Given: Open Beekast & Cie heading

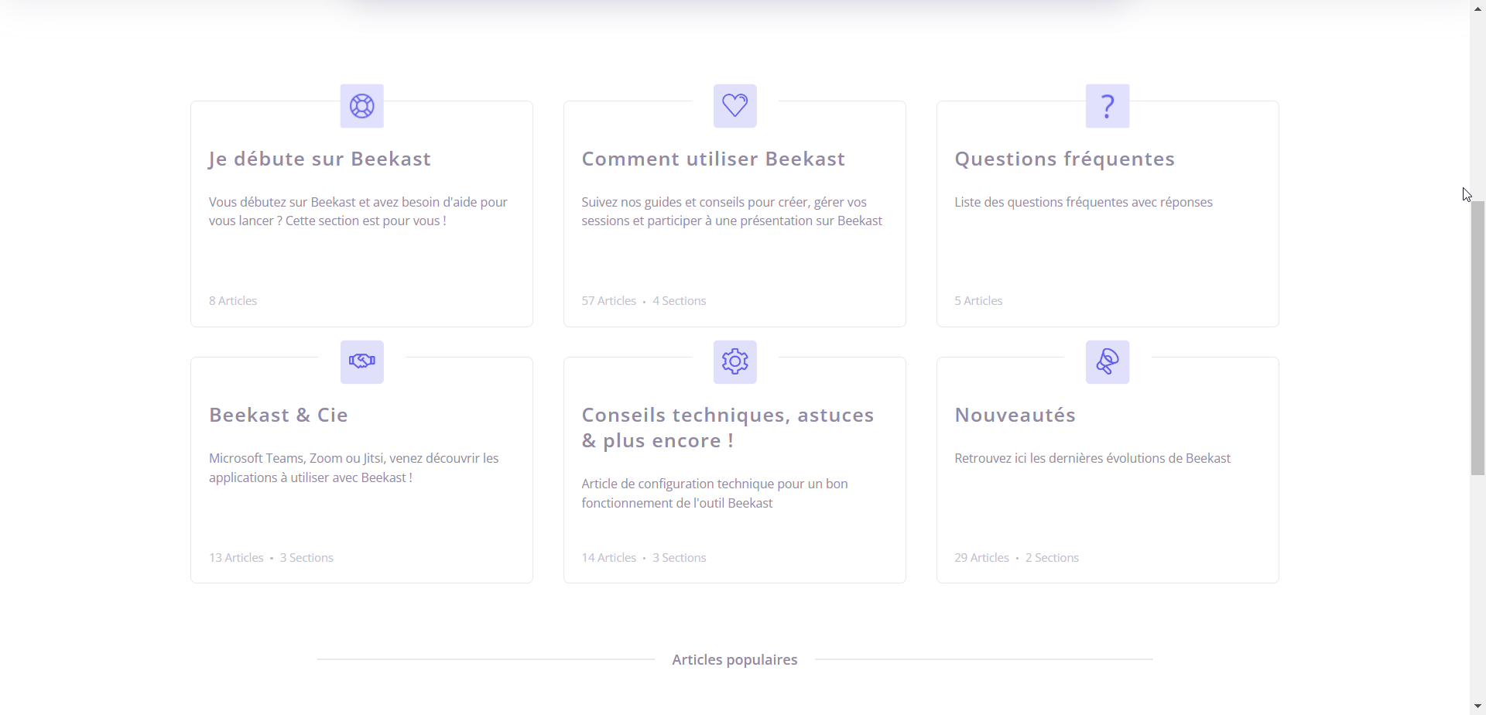Looking at the screenshot, I should click(279, 415).
